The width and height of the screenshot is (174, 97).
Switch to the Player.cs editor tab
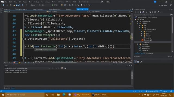(69, 9)
